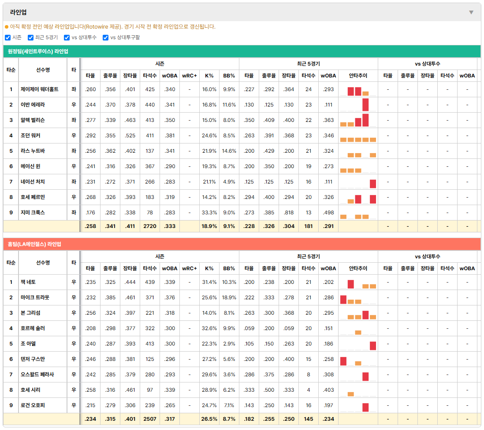Image resolution: width=484 pixels, height=430 pixels.
Task: Click 마이크 트라웃 player name
Action: (35, 298)
